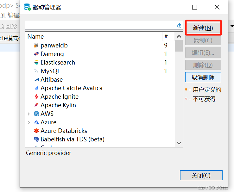
Task: Select the Elasticsearch driver row
Action: coord(100,62)
